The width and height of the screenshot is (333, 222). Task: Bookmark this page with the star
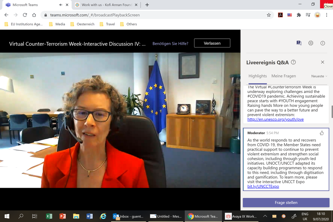point(269,15)
